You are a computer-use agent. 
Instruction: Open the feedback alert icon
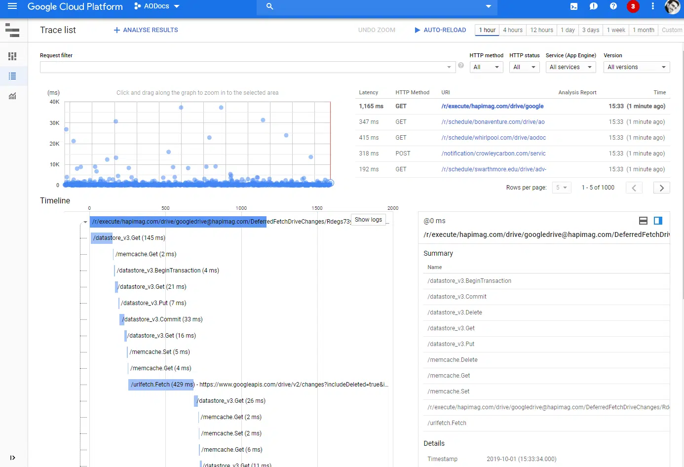[594, 6]
